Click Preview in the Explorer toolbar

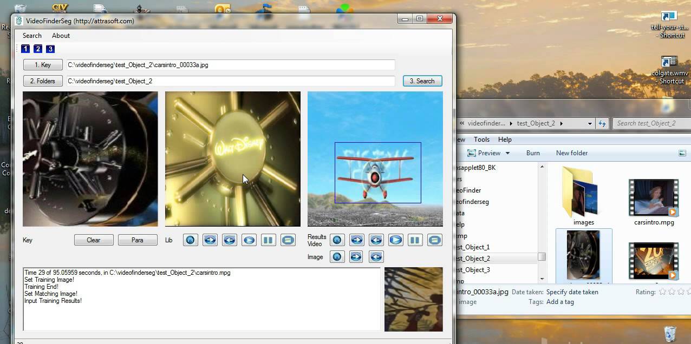click(484, 153)
